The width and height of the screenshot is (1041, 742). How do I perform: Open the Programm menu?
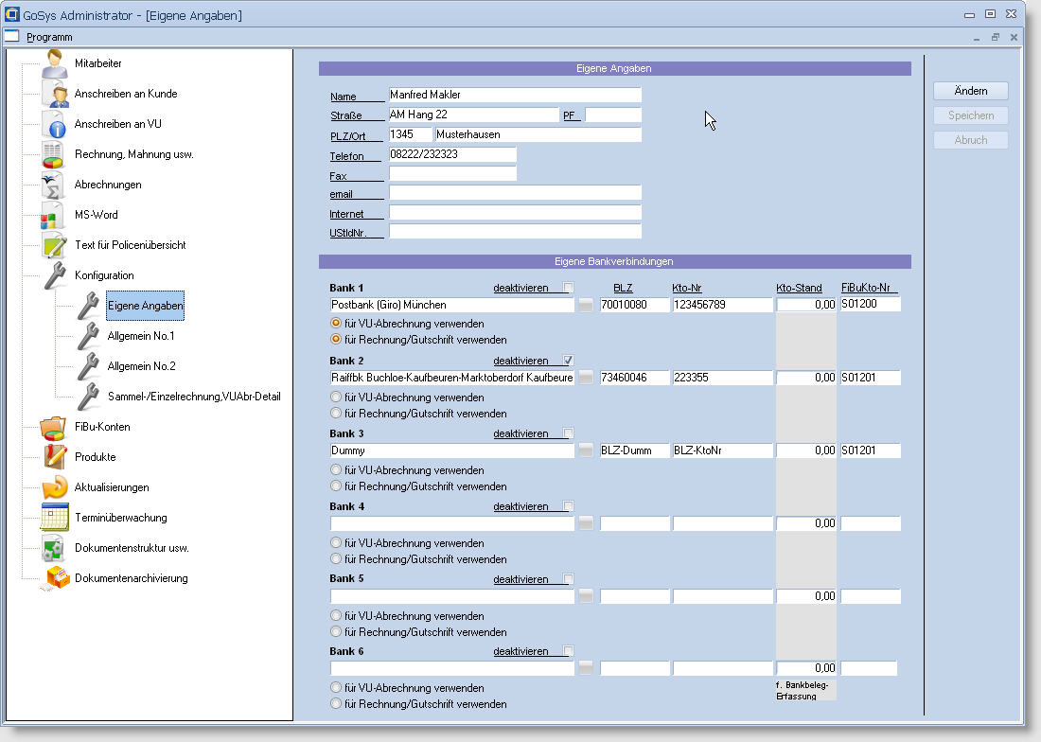pyautogui.click(x=49, y=37)
